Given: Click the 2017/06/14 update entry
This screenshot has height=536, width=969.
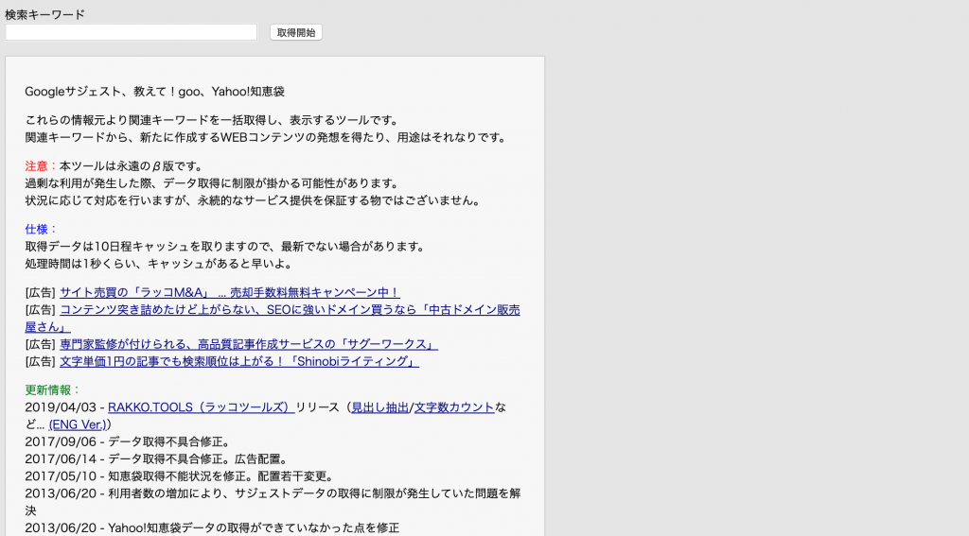Looking at the screenshot, I should [158, 458].
